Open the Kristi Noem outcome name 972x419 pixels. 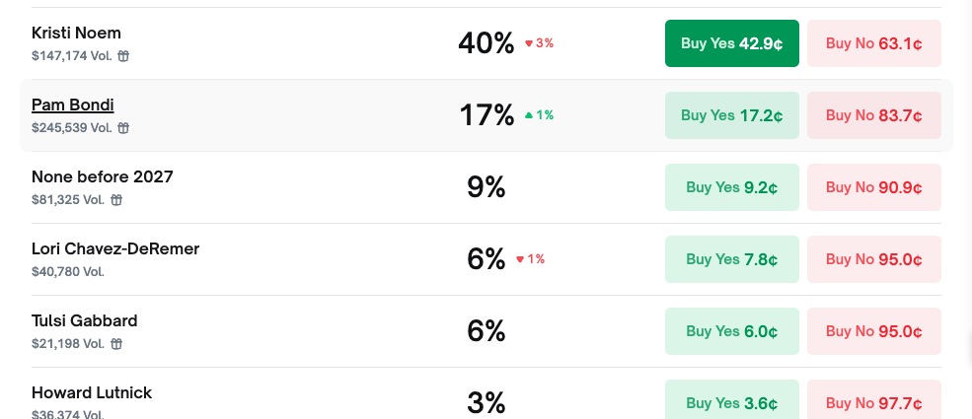pyautogui.click(x=76, y=33)
